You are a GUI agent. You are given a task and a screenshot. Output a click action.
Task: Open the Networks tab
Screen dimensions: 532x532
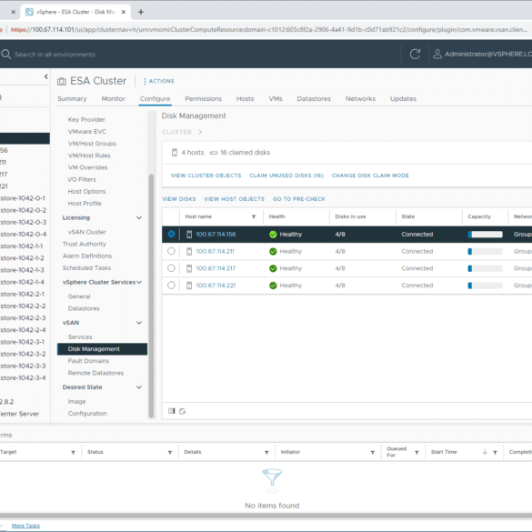pos(360,99)
